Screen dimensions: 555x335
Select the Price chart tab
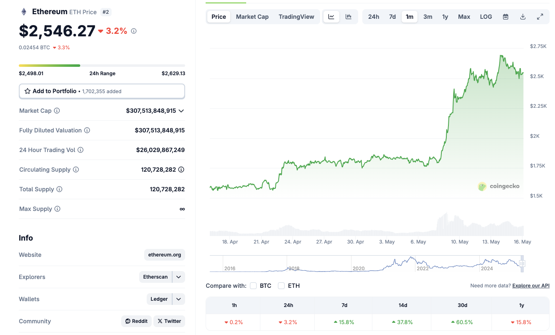coord(219,17)
